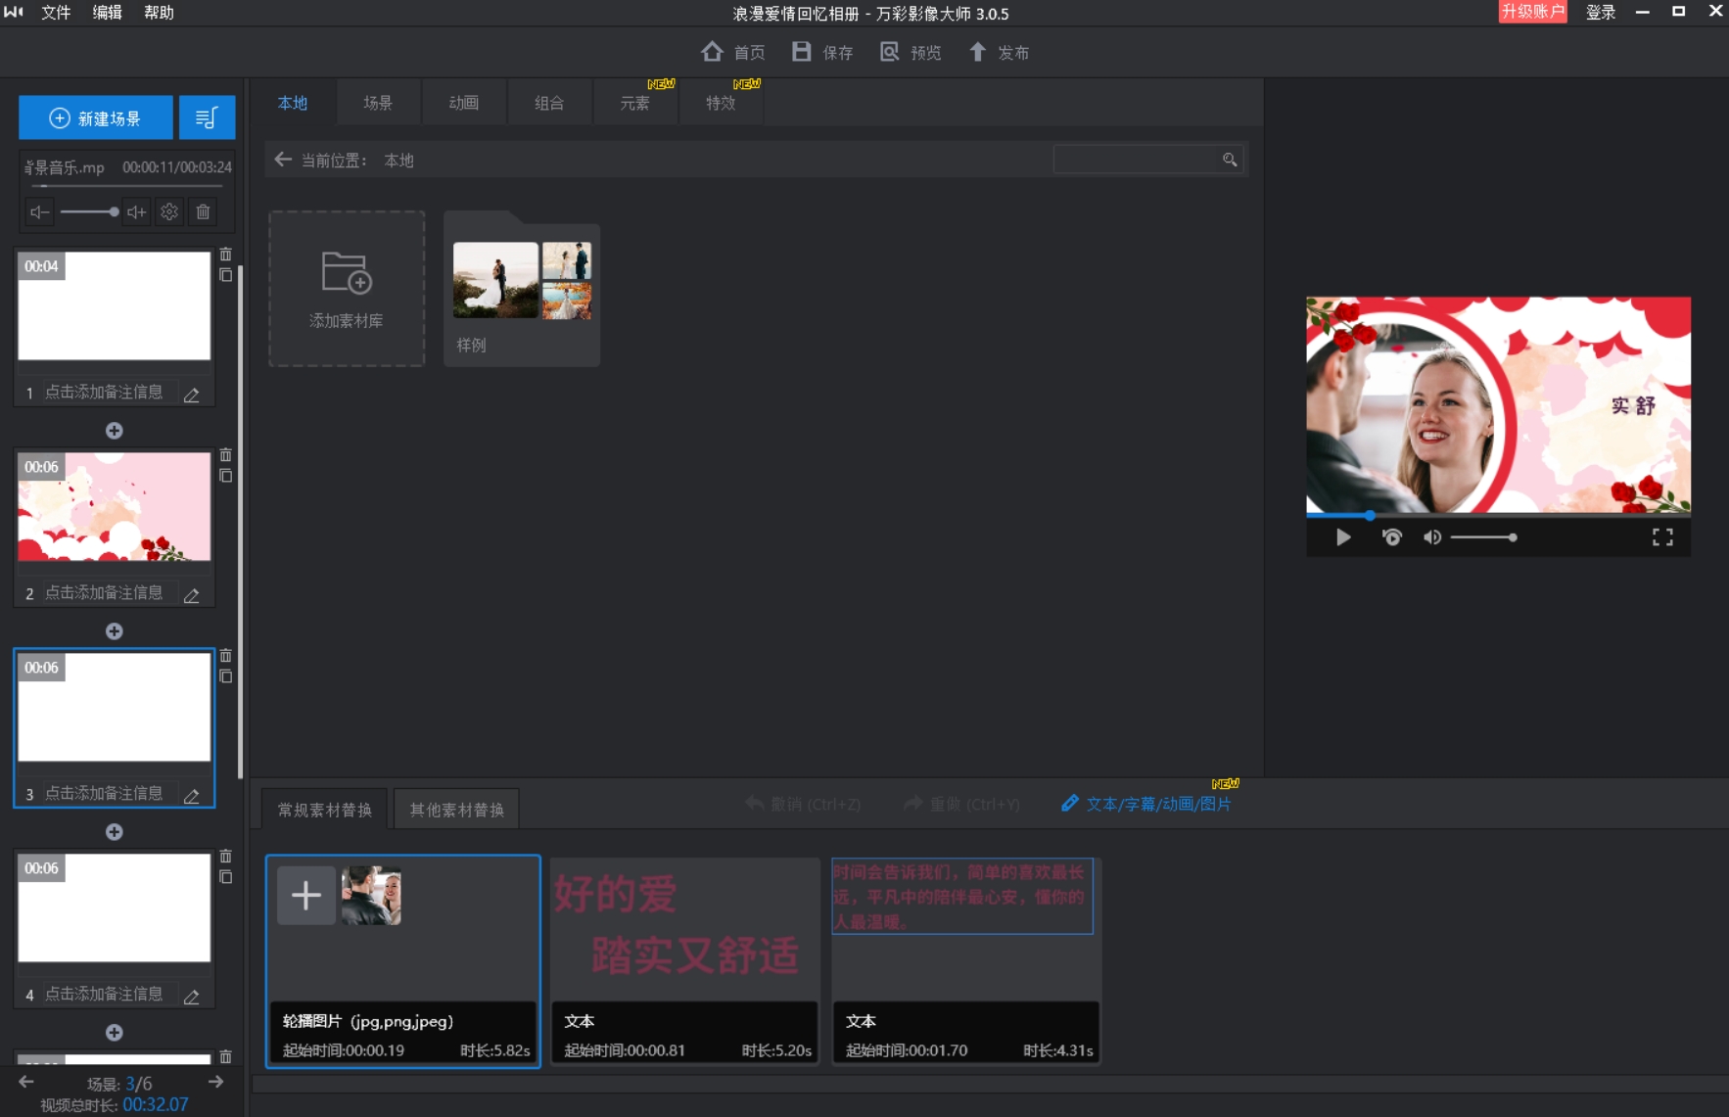Switch to the 组合 tab
Viewport: 1729px width, 1117px height.
click(x=549, y=103)
